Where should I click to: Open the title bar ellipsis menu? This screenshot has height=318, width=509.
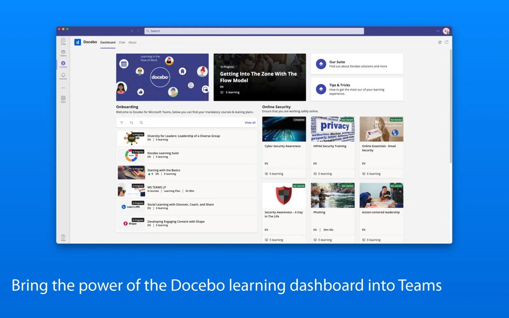(438, 31)
